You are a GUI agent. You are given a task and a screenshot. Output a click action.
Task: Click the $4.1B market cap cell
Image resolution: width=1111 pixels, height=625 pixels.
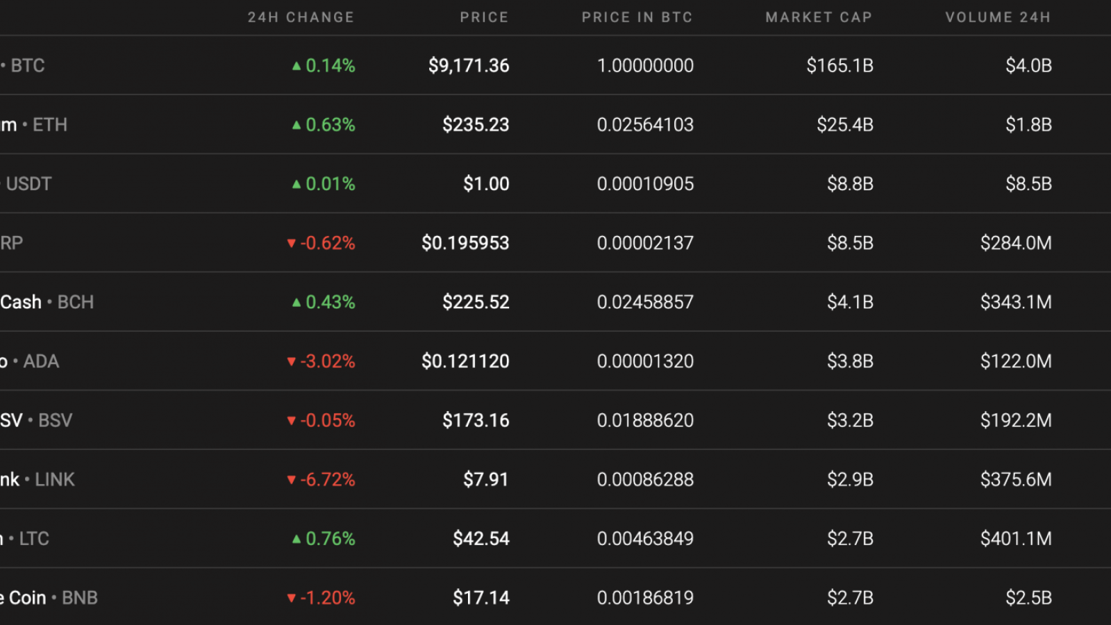850,302
